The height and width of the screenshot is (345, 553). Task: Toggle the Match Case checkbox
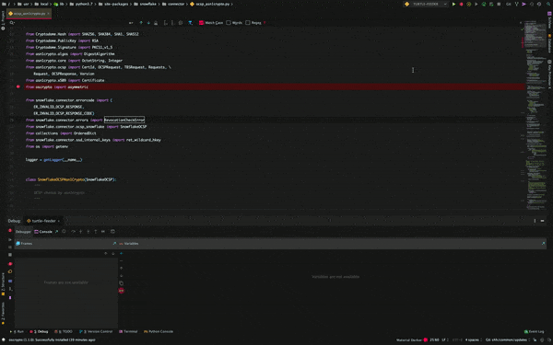[x=201, y=22]
